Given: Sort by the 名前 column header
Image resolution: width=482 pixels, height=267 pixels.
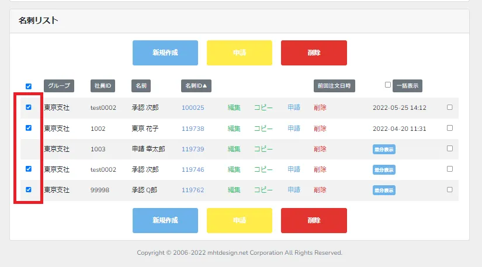Looking at the screenshot, I should pyautogui.click(x=141, y=86).
